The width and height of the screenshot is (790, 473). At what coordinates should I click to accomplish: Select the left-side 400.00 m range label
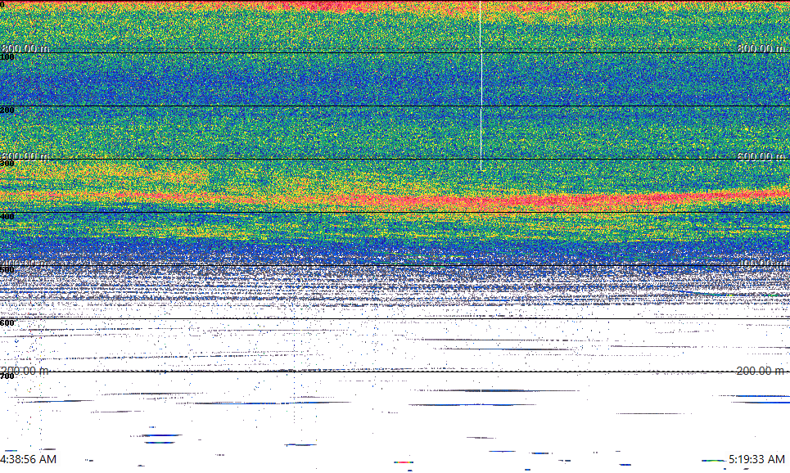[x=25, y=264]
